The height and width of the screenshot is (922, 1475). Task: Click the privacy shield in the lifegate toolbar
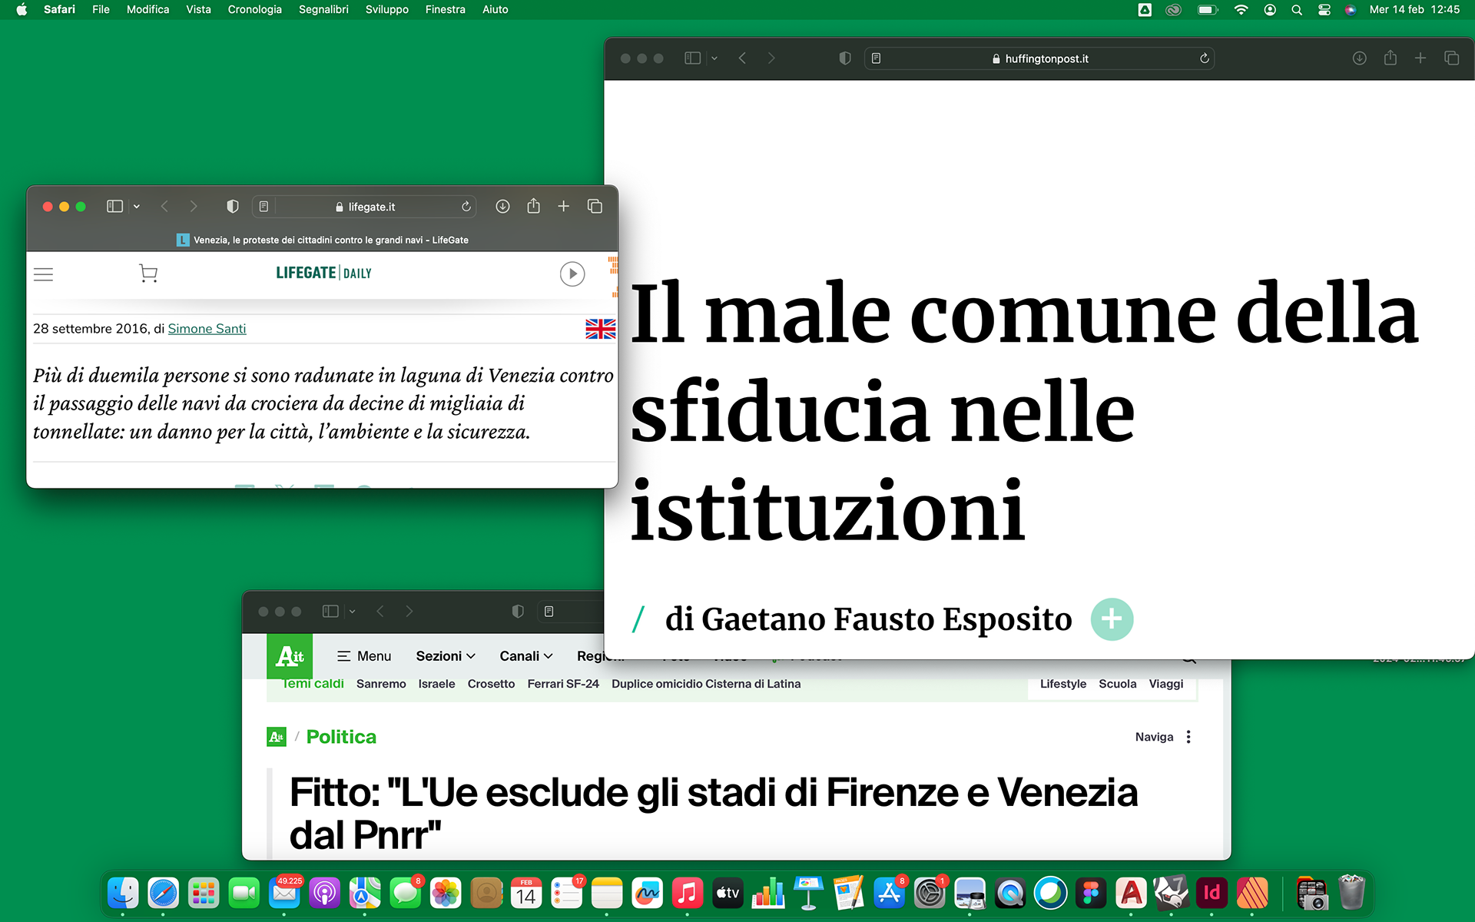point(233,206)
